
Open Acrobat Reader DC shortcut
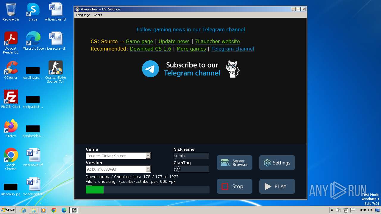(11, 43)
